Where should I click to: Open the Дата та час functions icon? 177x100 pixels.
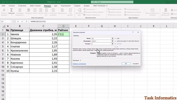click(46, 10)
